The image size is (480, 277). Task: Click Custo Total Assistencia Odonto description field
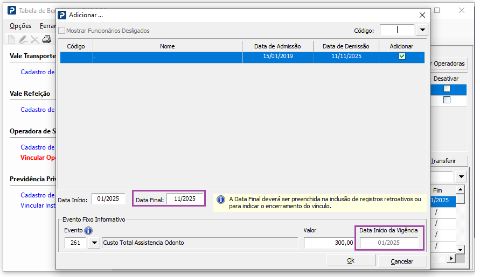pyautogui.click(x=200, y=243)
